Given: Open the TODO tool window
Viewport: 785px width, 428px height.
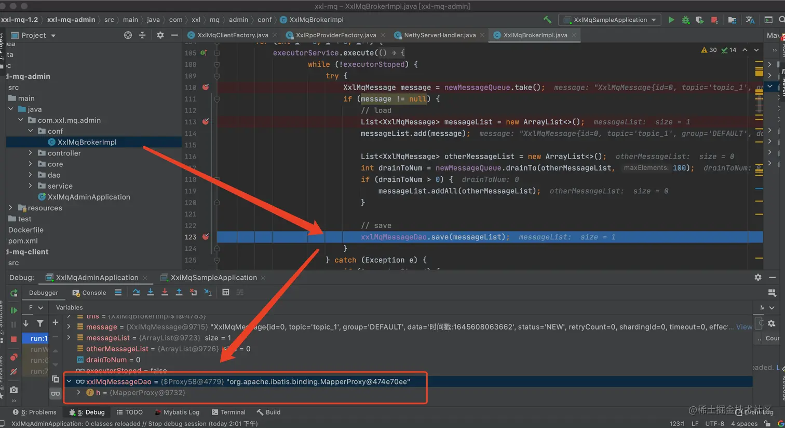Looking at the screenshot, I should [130, 412].
